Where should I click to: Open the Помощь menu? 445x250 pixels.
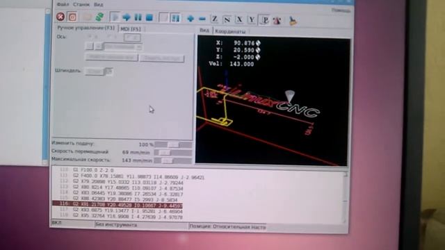pos(341,10)
